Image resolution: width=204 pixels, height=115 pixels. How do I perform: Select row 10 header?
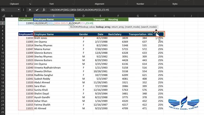(x=3, y=53)
